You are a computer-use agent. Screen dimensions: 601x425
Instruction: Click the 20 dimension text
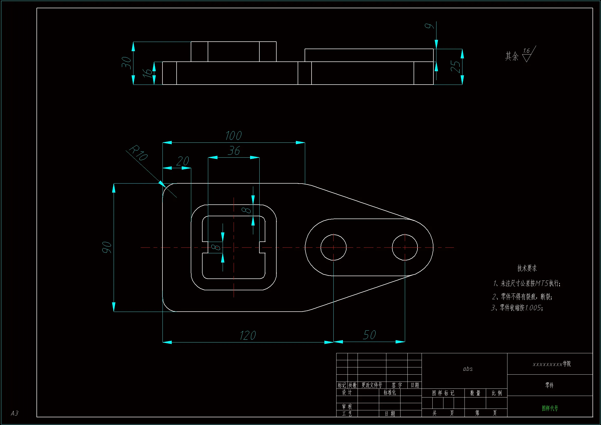coord(182,161)
